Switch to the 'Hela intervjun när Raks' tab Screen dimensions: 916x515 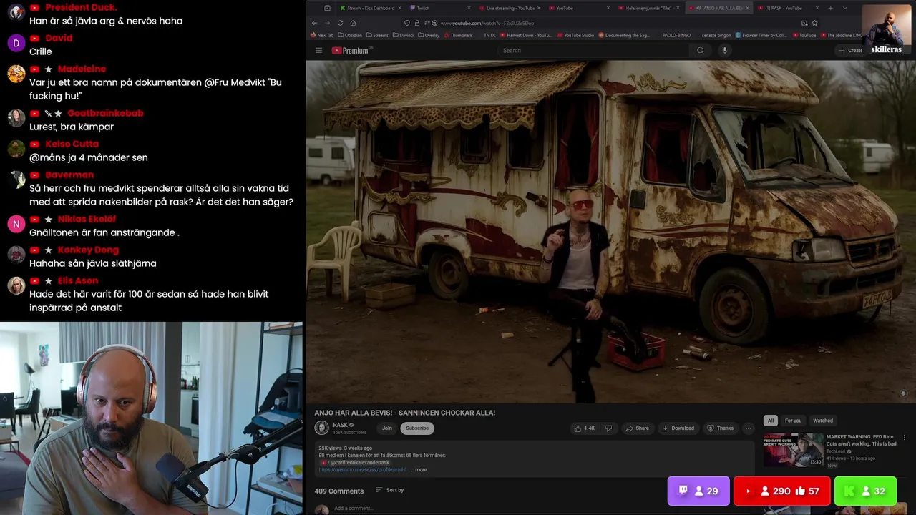[x=649, y=8]
